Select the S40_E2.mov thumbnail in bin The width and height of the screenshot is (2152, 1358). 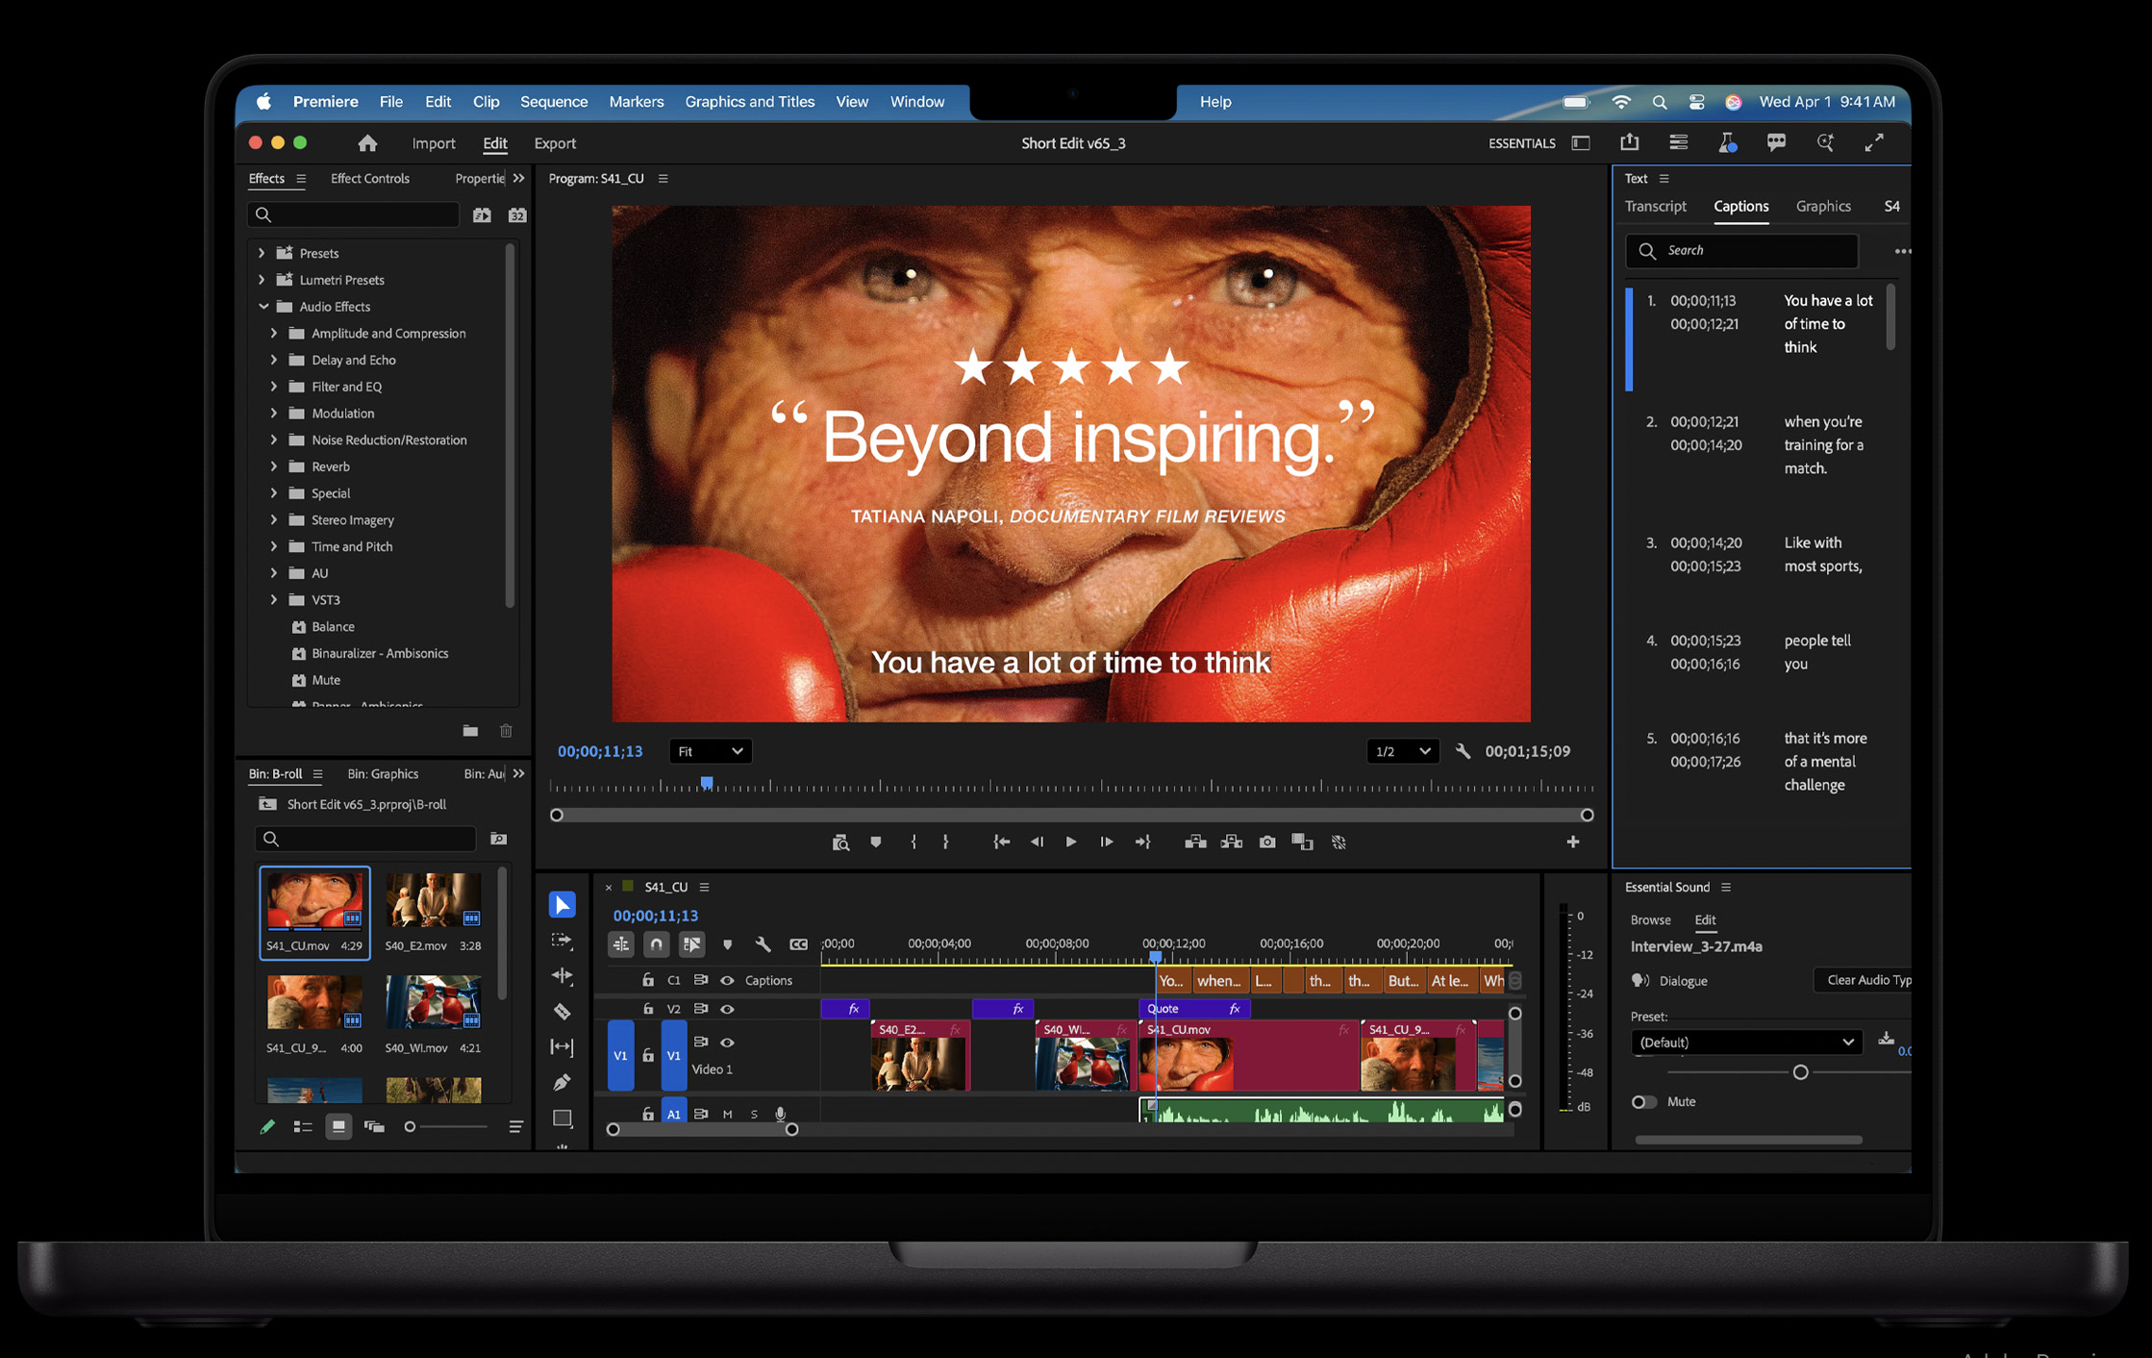pyautogui.click(x=433, y=901)
